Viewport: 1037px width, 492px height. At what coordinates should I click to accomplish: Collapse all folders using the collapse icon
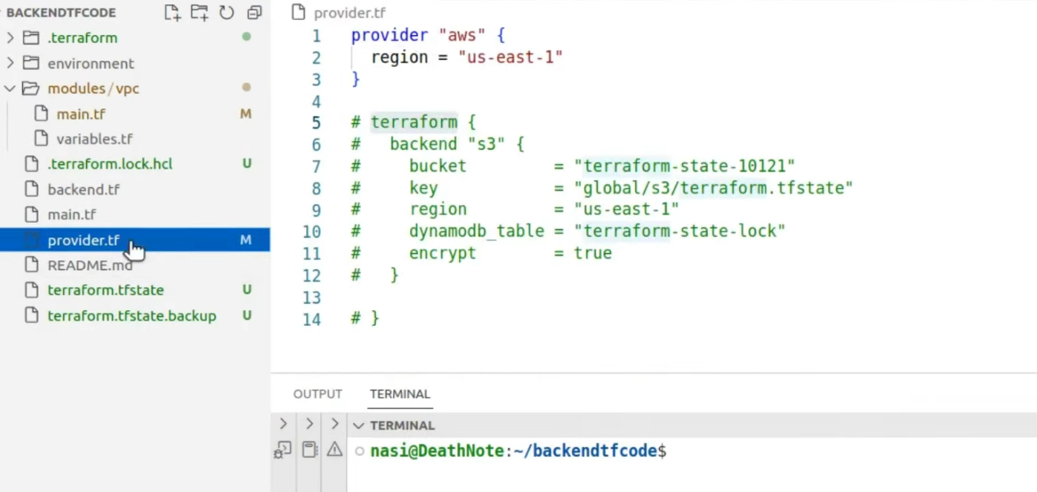pyautogui.click(x=255, y=13)
